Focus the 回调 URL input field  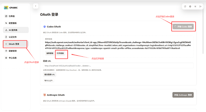(x=118, y=66)
